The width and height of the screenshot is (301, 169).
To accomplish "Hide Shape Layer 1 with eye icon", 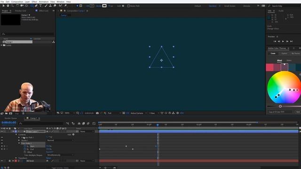I will point(2,131).
